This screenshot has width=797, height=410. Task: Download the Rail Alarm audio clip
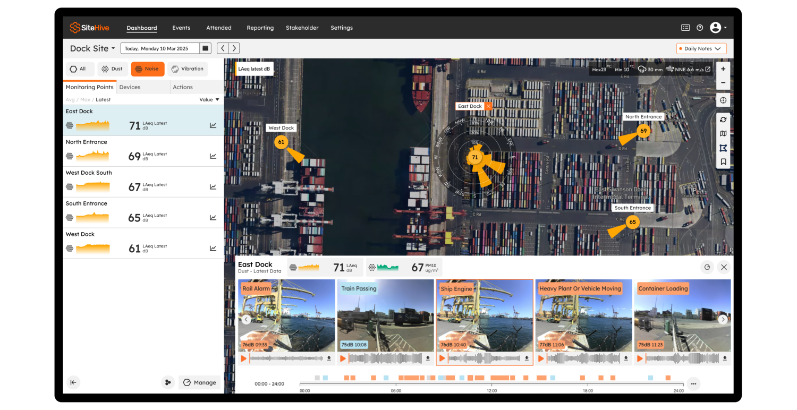329,358
